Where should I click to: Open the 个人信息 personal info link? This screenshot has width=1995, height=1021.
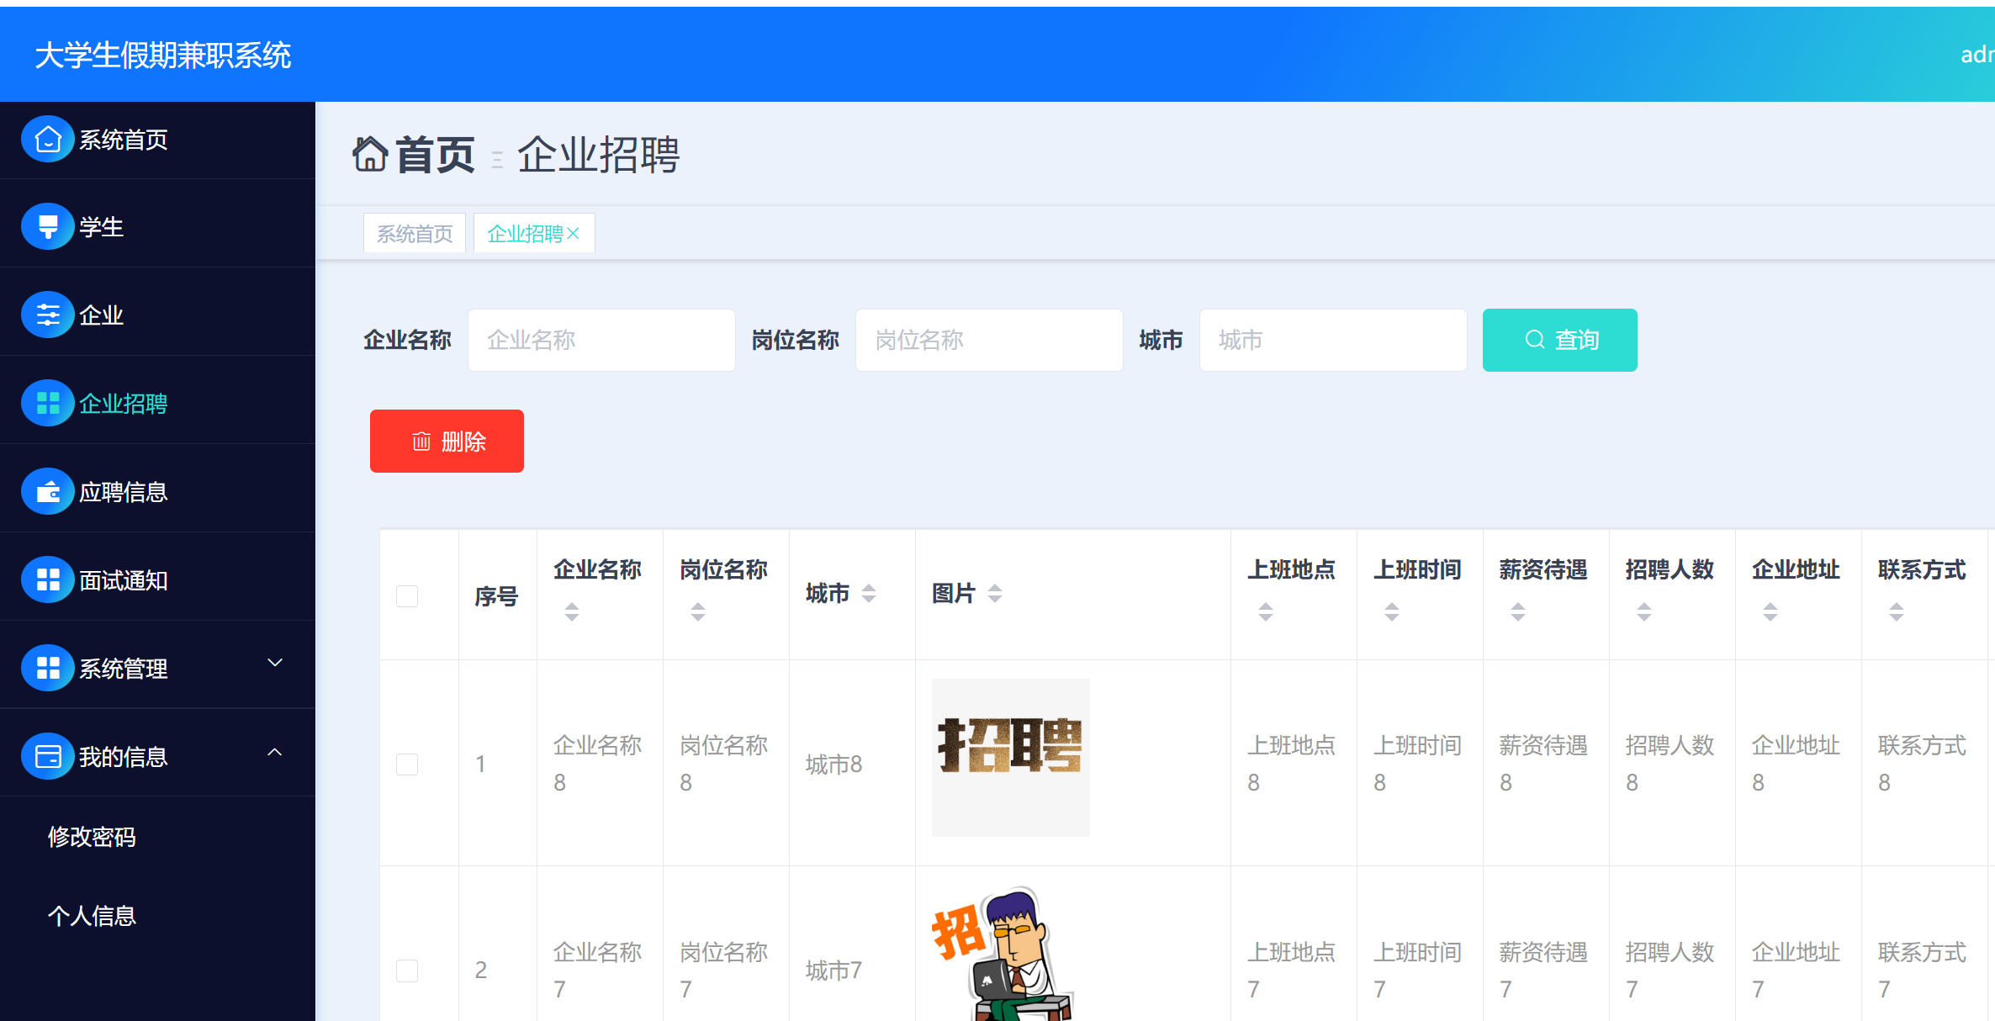(93, 916)
